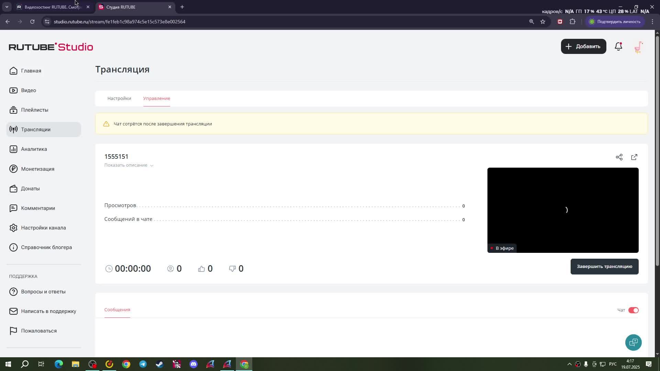
Task: Show hidden system tray icons
Action: pos(569,364)
